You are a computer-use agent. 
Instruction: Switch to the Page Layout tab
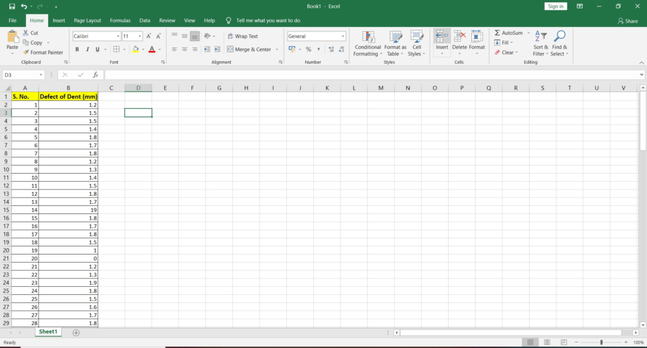(x=87, y=20)
